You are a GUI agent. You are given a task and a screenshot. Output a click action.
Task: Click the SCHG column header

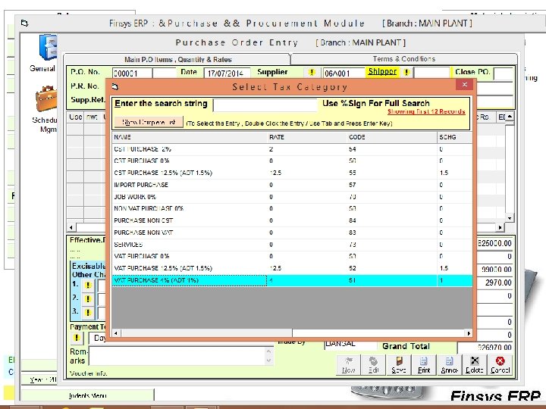click(x=454, y=137)
